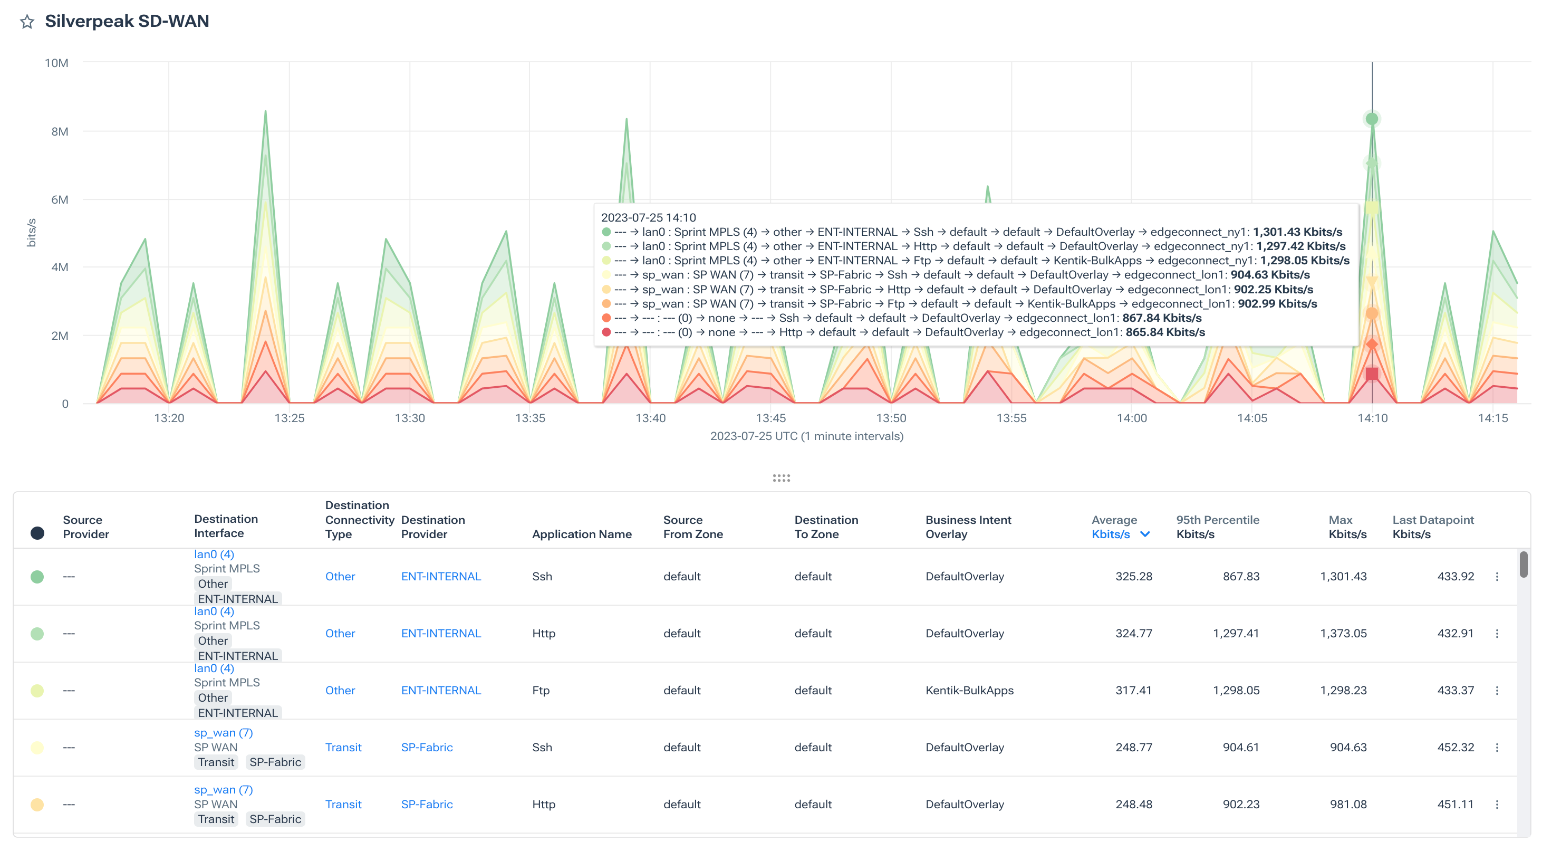The image size is (1542, 851).
Task: Star the Silverpeak SD-WAN dashboard
Action: (x=27, y=22)
